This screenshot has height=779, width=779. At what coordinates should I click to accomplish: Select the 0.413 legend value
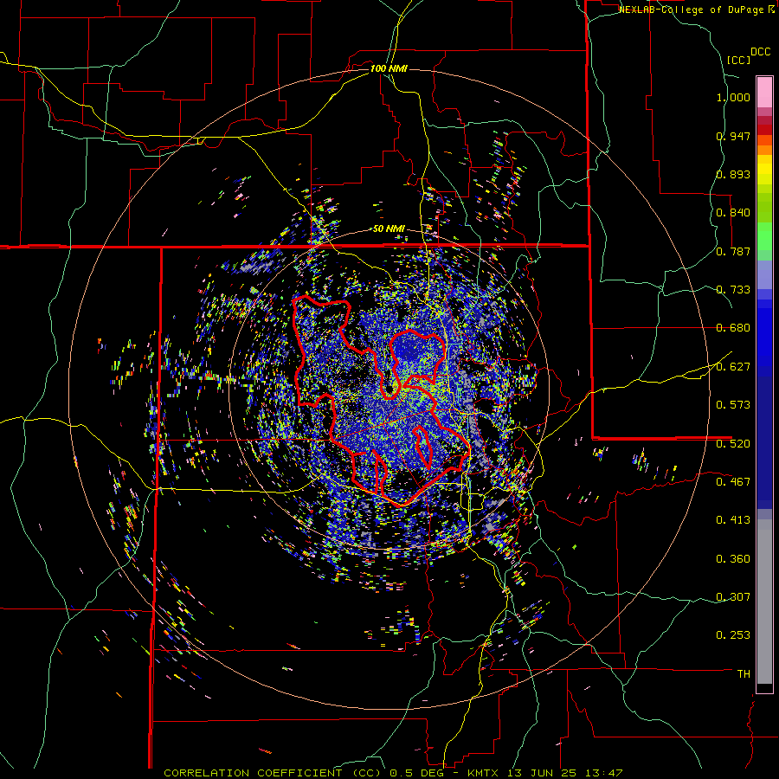click(x=733, y=520)
